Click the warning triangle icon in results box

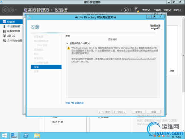click(x=68, y=48)
